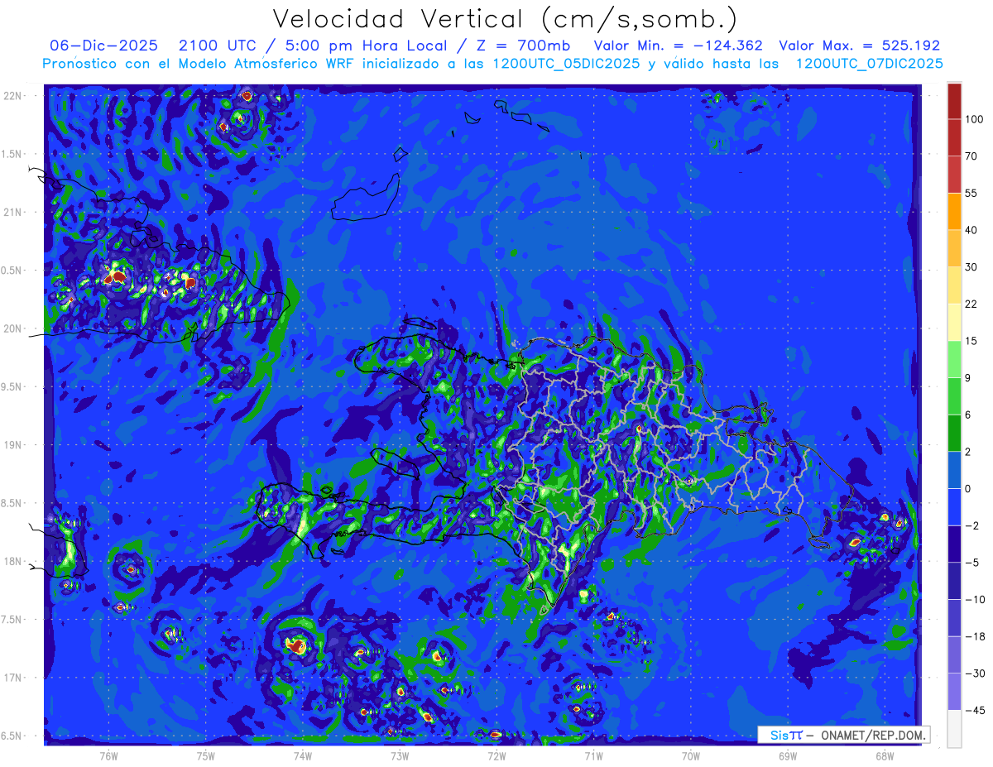Screen dimensions: 993x767
Task: Click the '-10' colorbar label
Action: point(975,599)
